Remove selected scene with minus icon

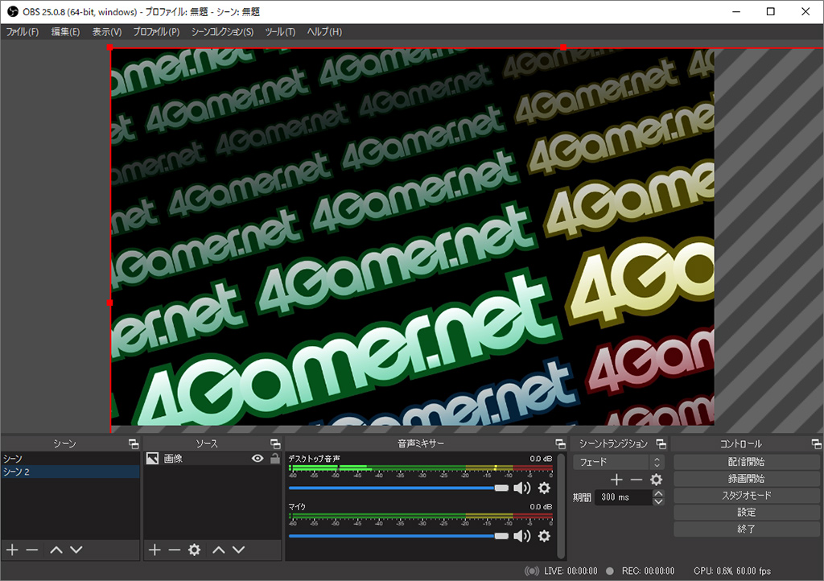[32, 550]
